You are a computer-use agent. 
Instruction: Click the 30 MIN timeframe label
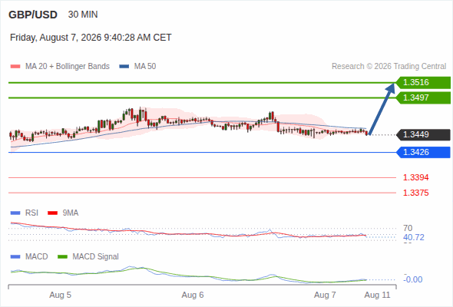pyautogui.click(x=83, y=15)
